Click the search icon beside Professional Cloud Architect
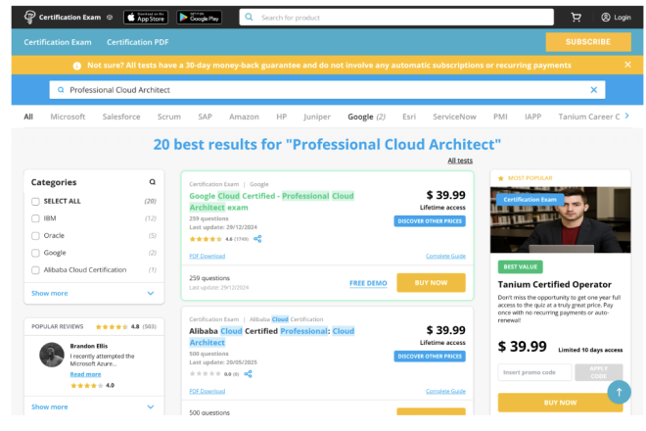 tap(61, 90)
